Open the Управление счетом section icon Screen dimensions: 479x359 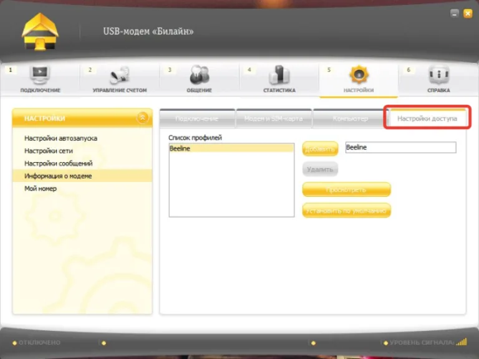(x=120, y=75)
